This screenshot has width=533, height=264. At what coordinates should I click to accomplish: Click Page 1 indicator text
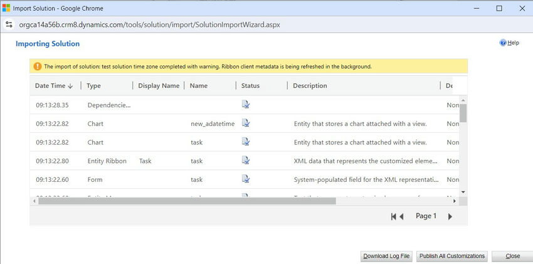(426, 216)
